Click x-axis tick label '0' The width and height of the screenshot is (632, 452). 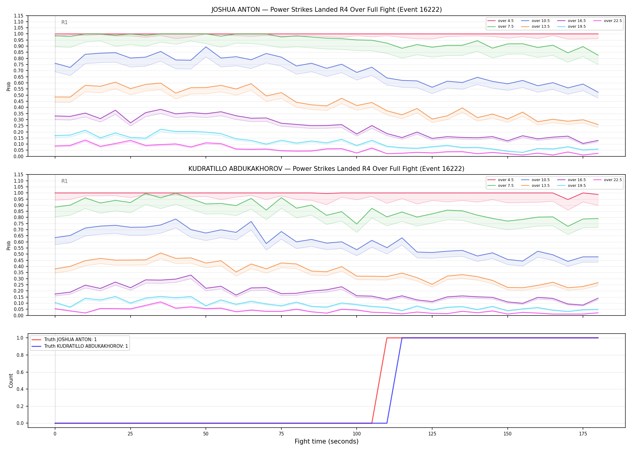coord(55,434)
